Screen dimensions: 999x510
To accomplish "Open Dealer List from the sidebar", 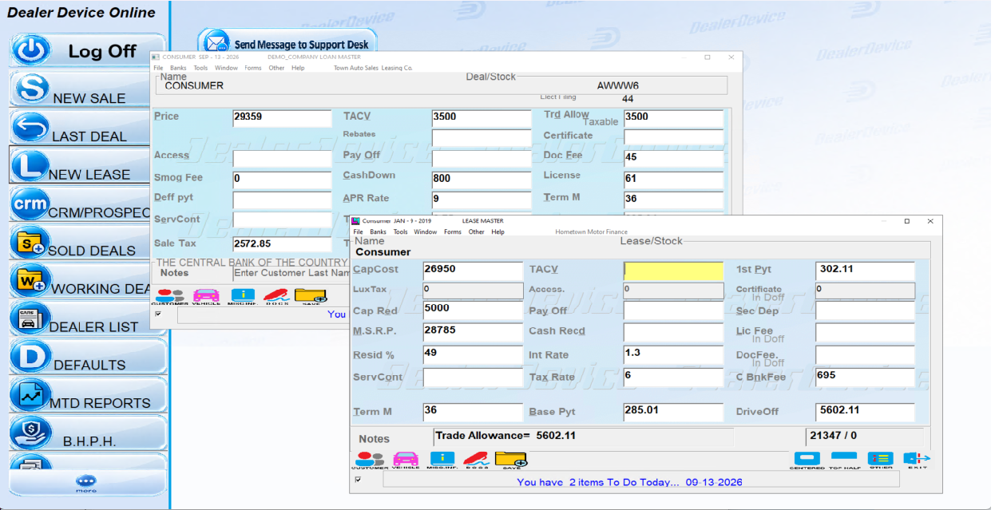I will (x=86, y=318).
